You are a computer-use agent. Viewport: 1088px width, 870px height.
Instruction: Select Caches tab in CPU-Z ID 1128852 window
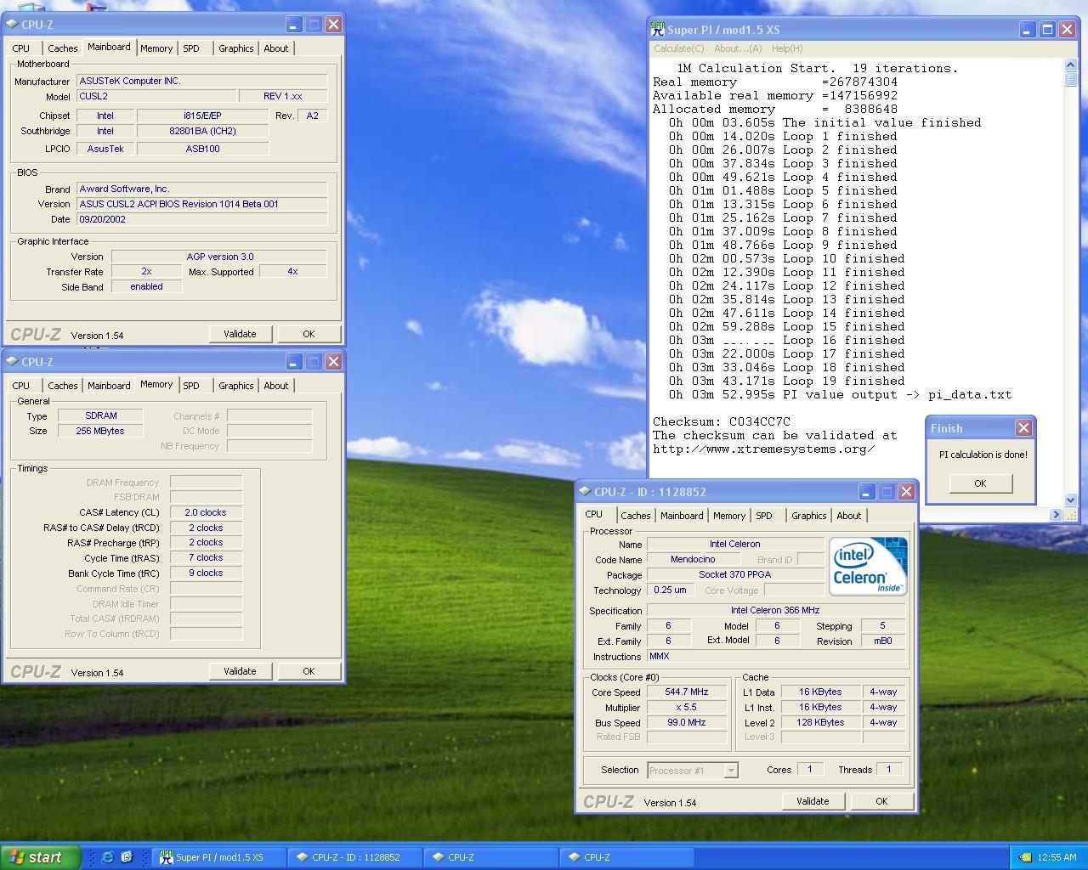[x=635, y=516]
